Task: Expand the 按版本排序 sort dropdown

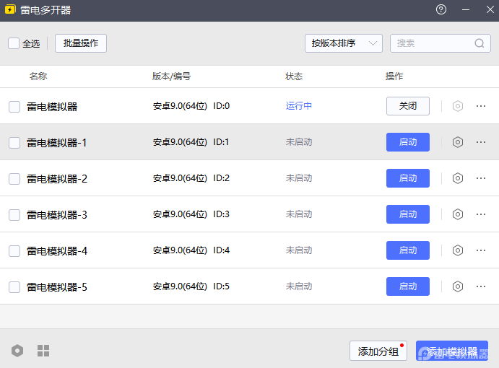Action: tap(344, 43)
